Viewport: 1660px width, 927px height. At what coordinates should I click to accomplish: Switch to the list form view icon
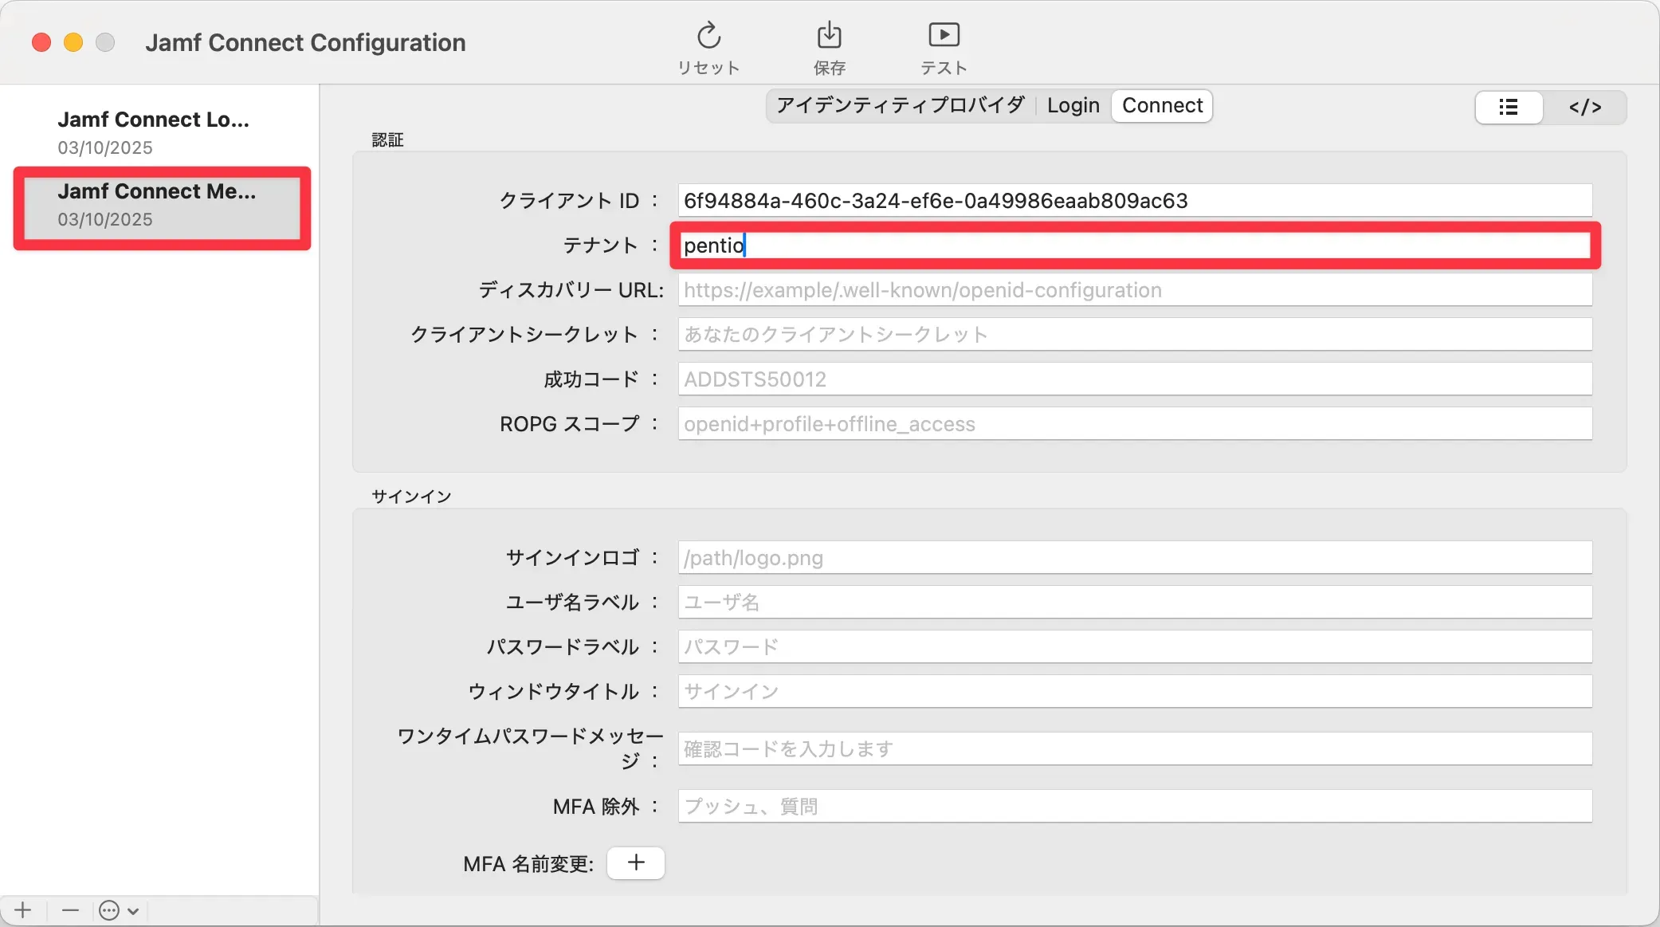[1508, 107]
